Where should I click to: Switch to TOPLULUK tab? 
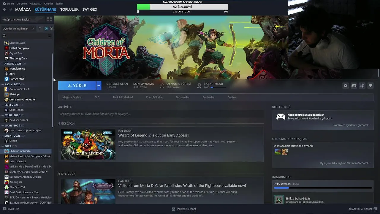tap(69, 10)
